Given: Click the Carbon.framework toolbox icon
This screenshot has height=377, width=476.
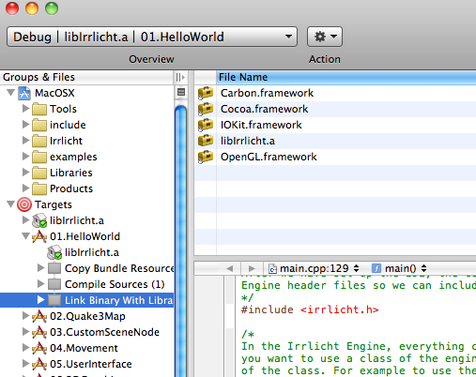Looking at the screenshot, I should click(x=206, y=93).
